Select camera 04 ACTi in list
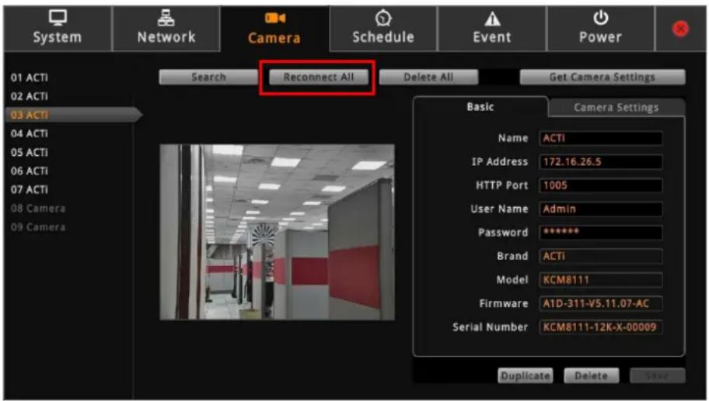 point(30,133)
